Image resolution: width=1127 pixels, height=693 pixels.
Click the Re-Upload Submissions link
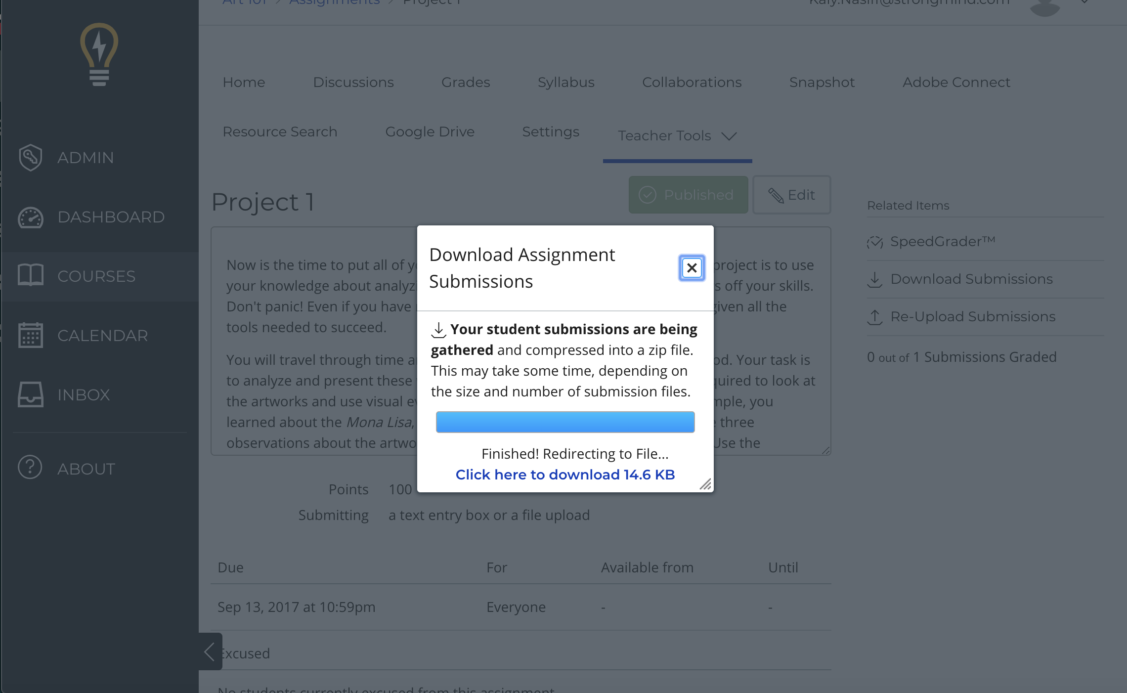(973, 317)
